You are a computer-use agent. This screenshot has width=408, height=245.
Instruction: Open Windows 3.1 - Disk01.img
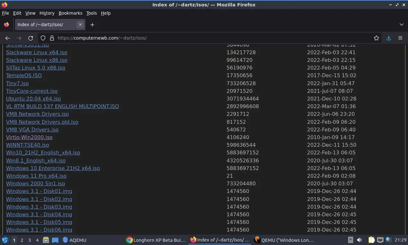39,191
